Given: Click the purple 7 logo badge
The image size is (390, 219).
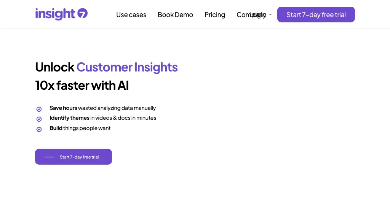Looking at the screenshot, I should pyautogui.click(x=83, y=14).
